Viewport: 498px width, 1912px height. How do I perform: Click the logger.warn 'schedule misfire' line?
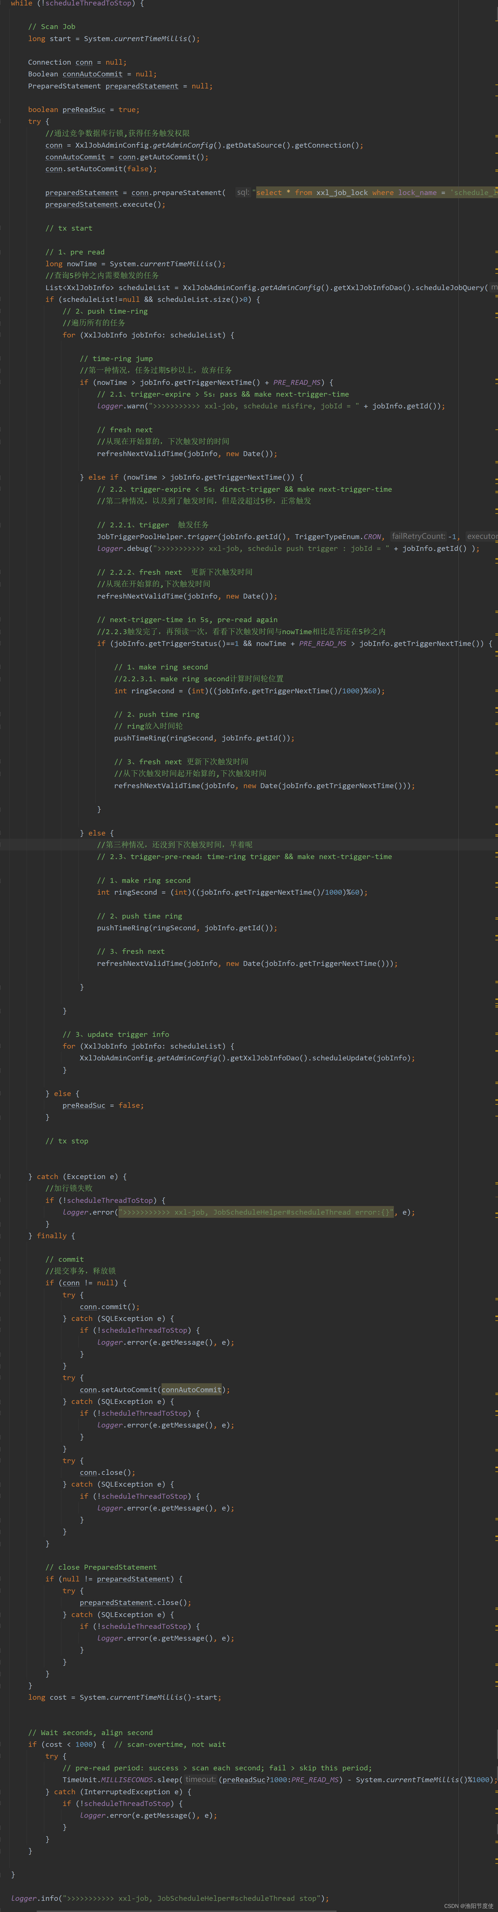pos(271,407)
